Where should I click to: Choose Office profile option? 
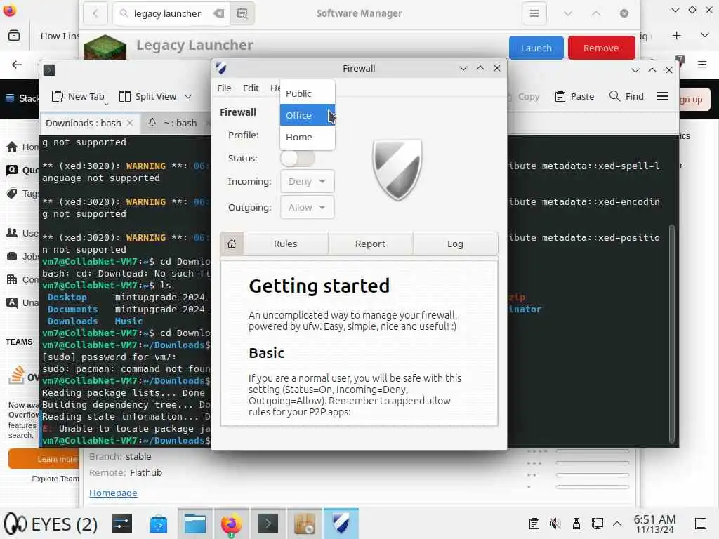[308, 115]
